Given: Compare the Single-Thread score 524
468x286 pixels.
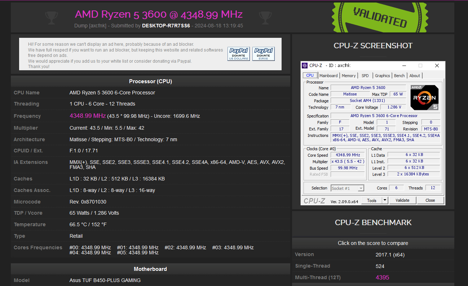Looking at the screenshot, I should [x=380, y=266].
